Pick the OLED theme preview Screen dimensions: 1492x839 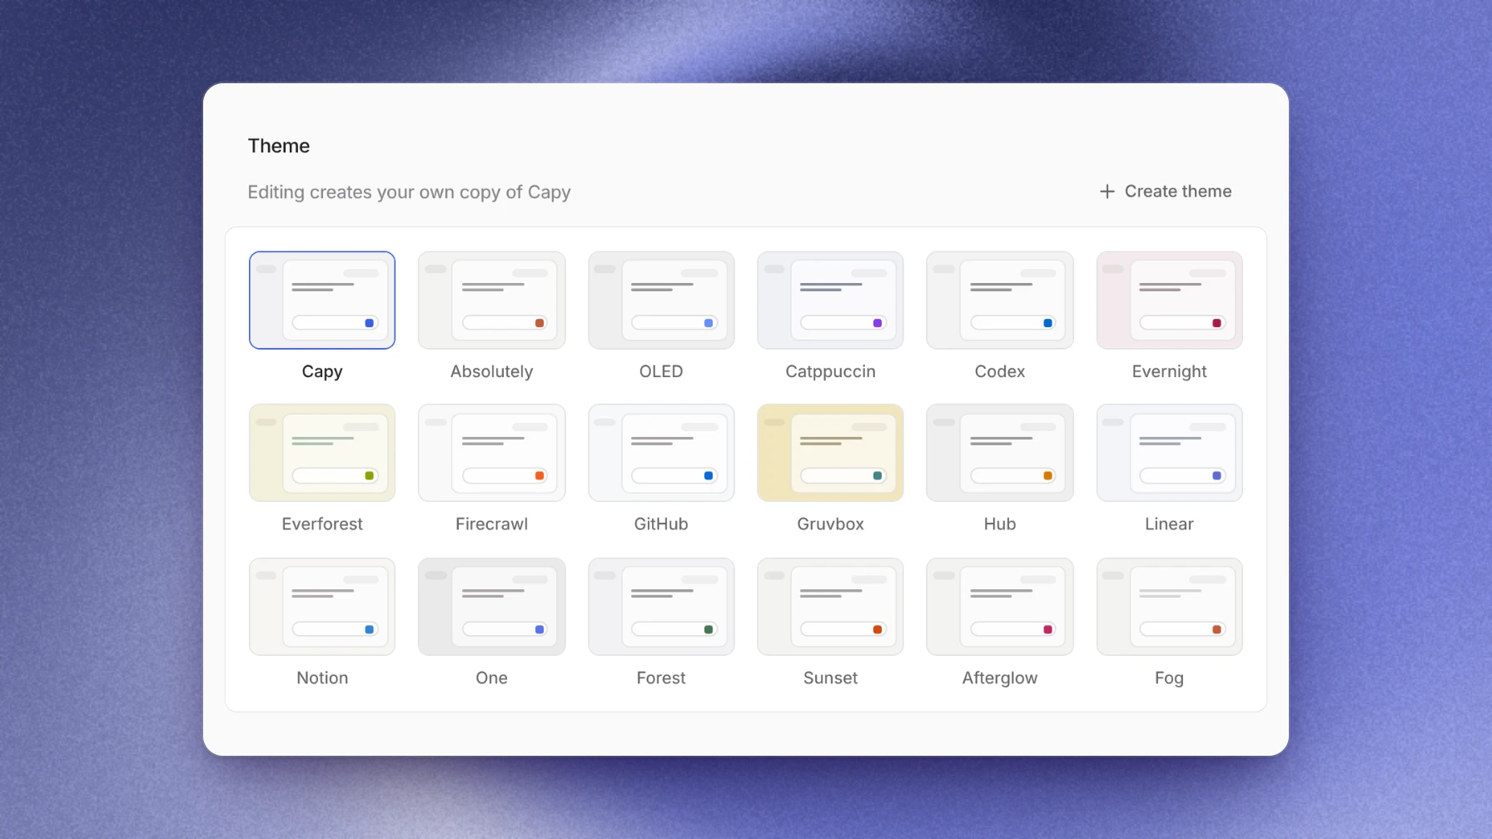pos(661,300)
